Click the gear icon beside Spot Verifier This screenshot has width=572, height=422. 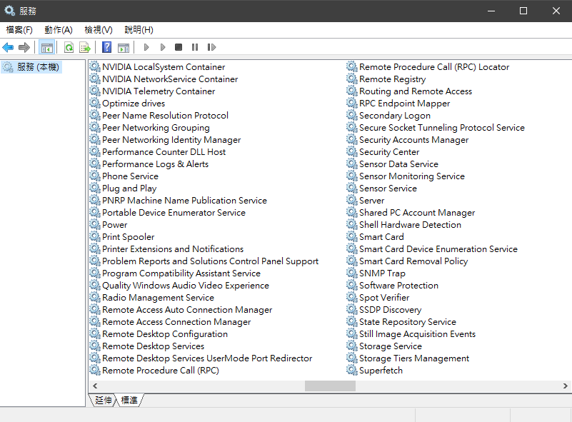351,297
